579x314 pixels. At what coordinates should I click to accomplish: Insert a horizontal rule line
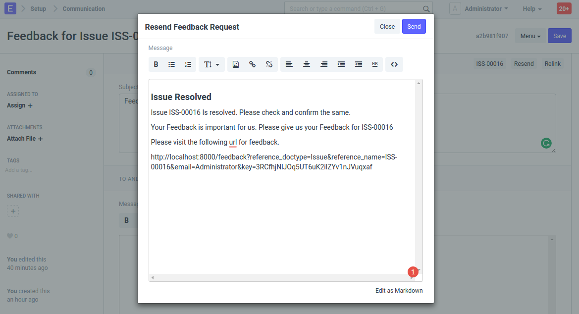coord(374,64)
